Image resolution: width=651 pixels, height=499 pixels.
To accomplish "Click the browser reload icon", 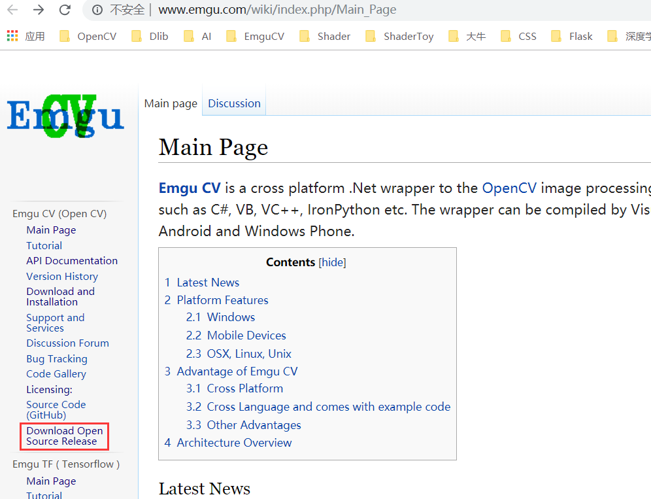I will pyautogui.click(x=63, y=10).
